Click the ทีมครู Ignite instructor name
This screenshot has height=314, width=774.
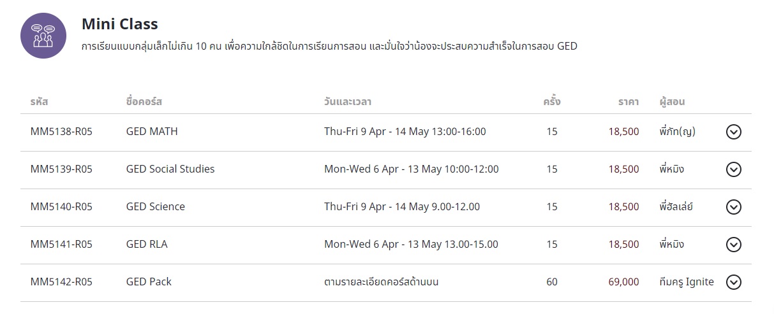(x=687, y=282)
